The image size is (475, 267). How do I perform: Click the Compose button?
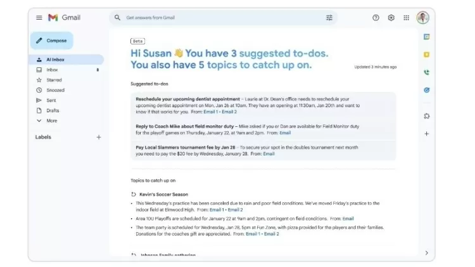52,41
